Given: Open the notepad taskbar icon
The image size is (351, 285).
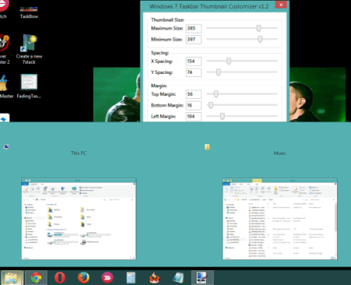Looking at the screenshot, I should [179, 278].
